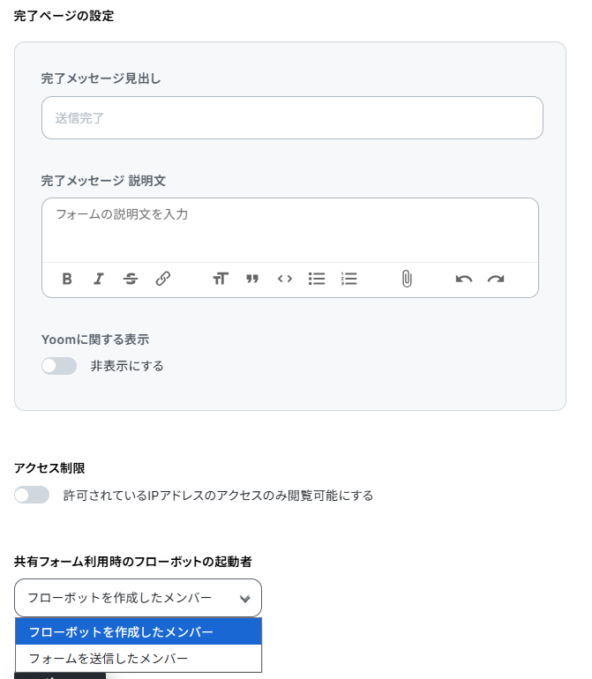Apply strikethrough formatting to text
This screenshot has width=592, height=679.
point(131,279)
